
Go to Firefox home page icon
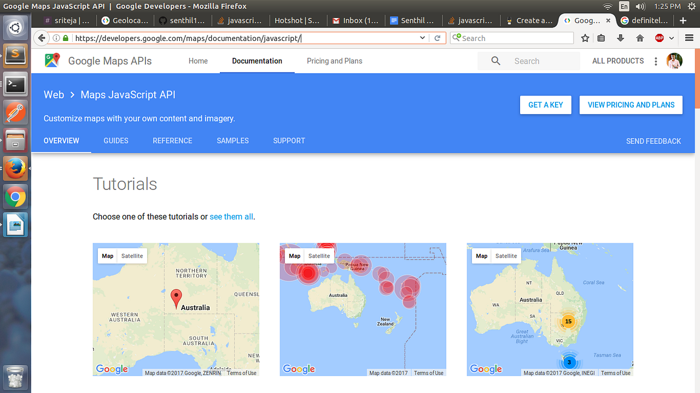click(x=640, y=38)
